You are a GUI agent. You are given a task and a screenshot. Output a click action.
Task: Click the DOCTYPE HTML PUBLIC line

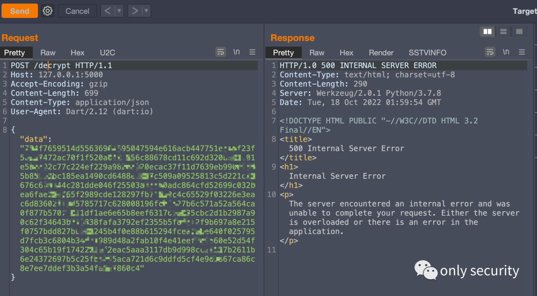[379, 125]
